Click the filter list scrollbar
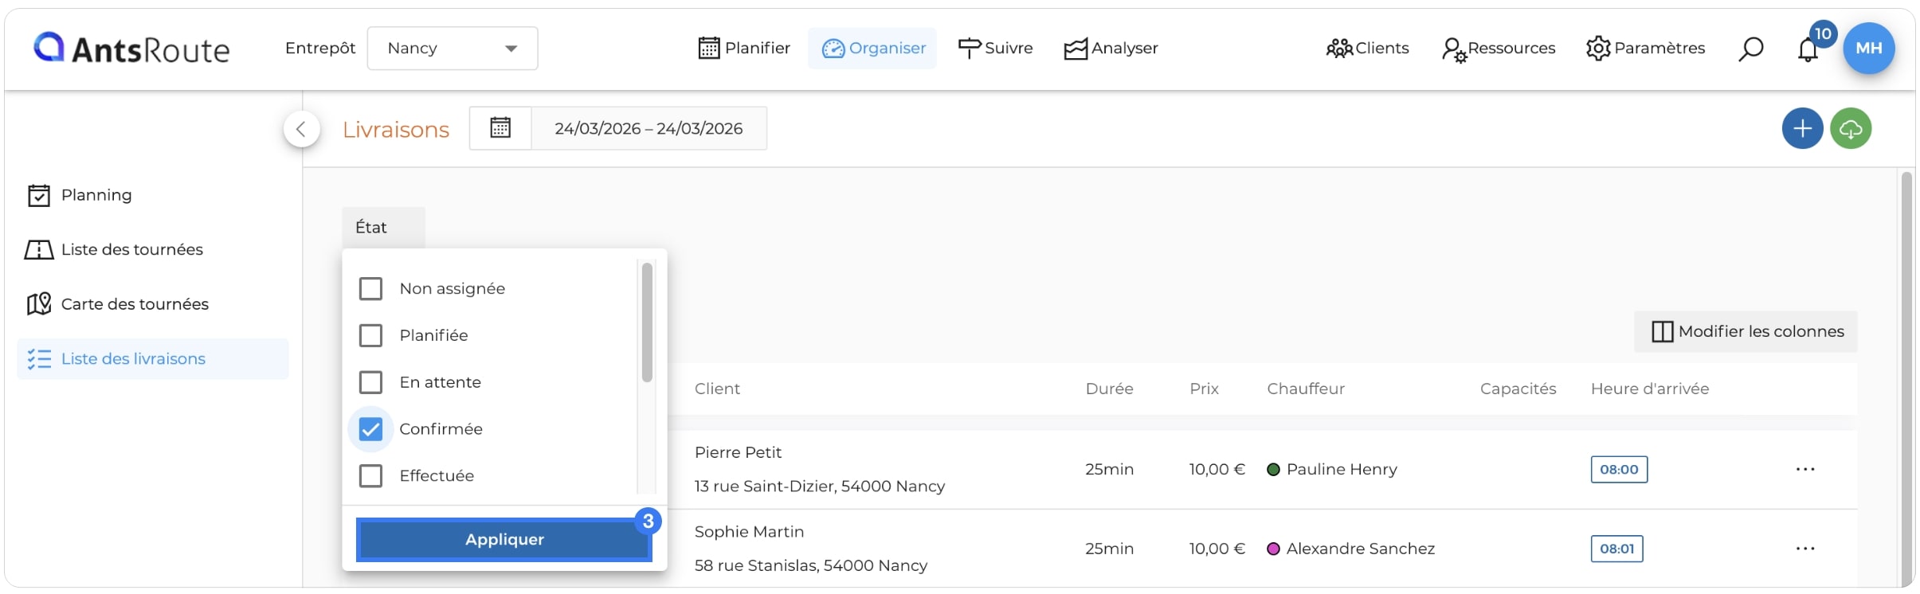 pyautogui.click(x=647, y=322)
